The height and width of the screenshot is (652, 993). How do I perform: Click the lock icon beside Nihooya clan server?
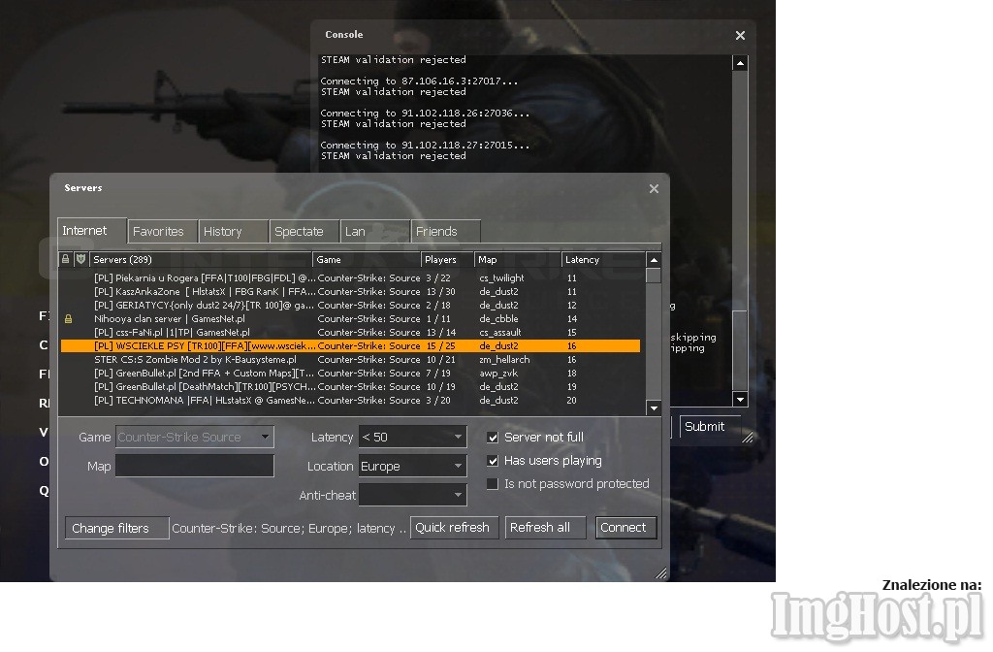(x=69, y=318)
